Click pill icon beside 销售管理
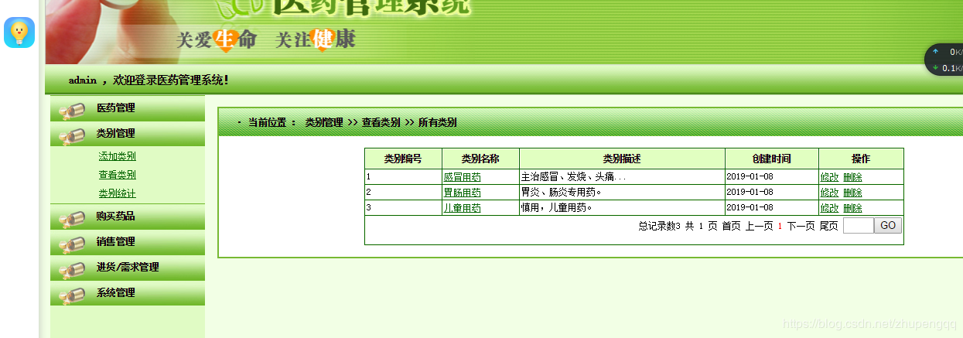Viewport: 963px width, 338px height. point(71,245)
